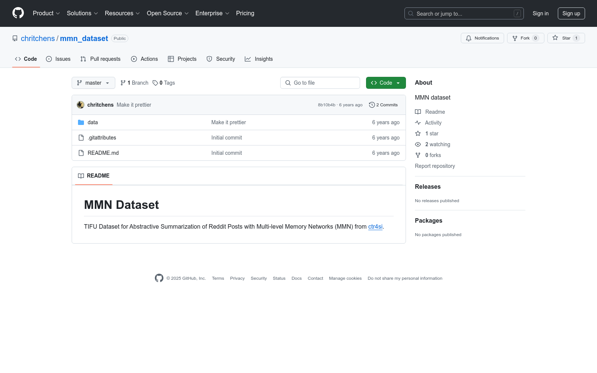Select the Code tab
The image size is (597, 373).
26,59
